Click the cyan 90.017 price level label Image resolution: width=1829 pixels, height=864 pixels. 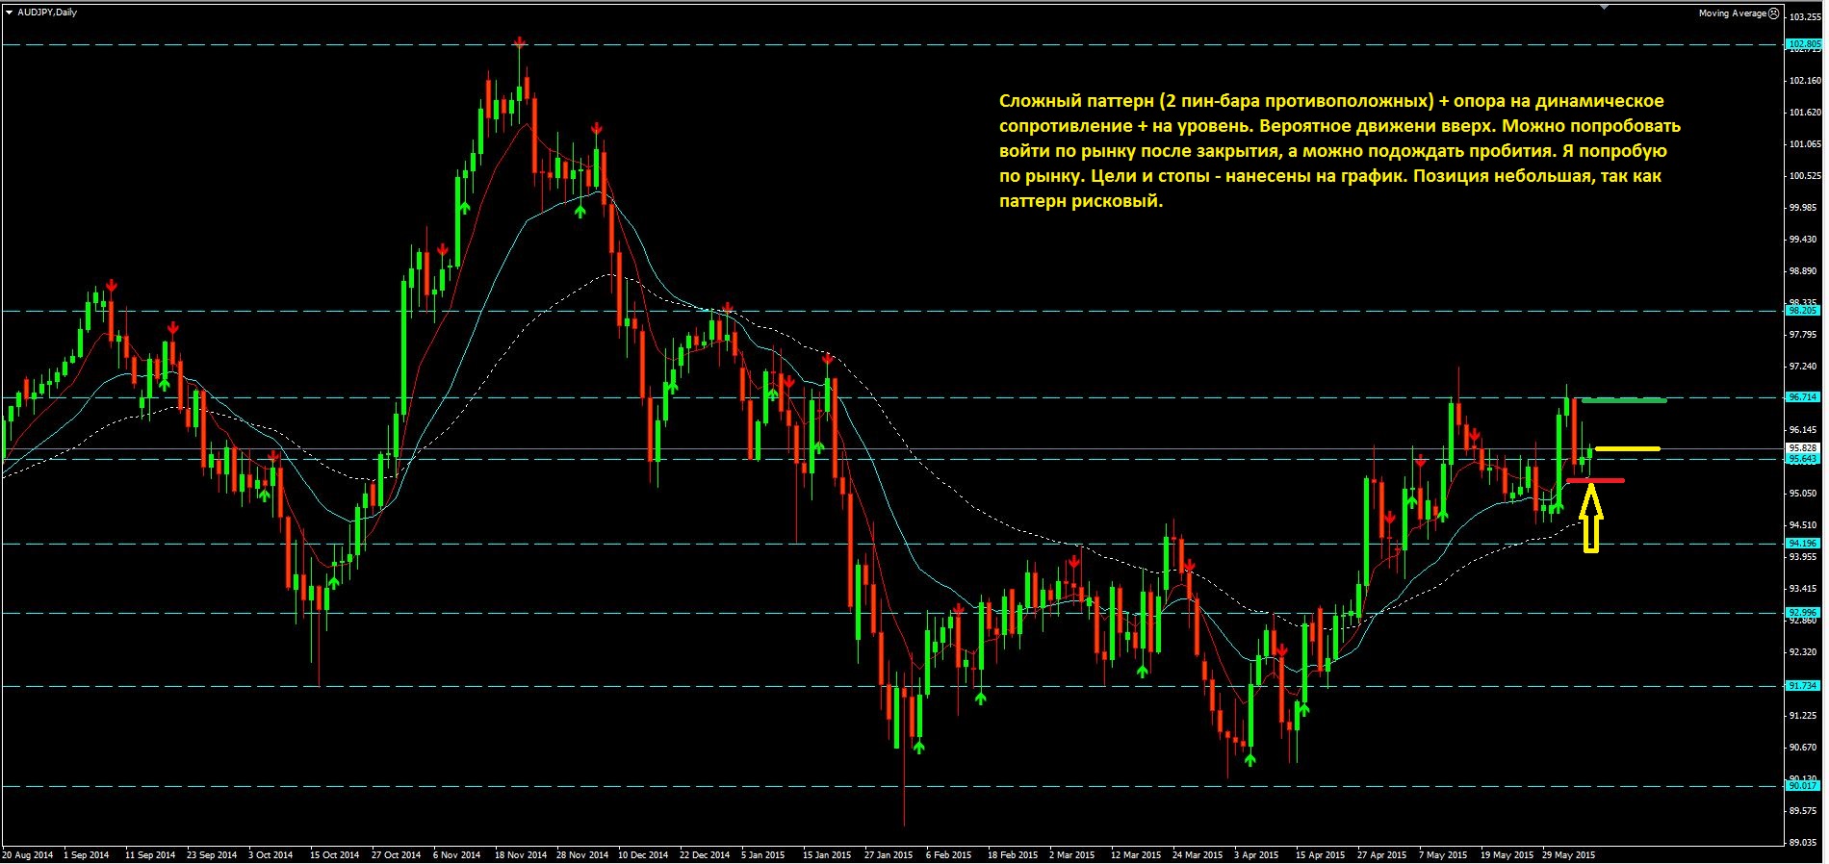1804,786
